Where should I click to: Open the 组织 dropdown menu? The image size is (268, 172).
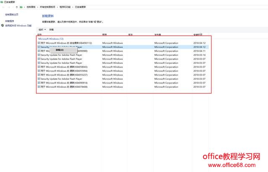tap(42, 30)
